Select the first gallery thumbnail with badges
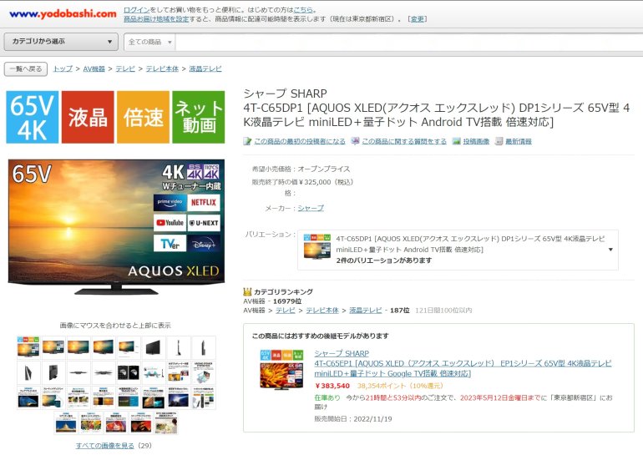This screenshot has height=455, width=643. (28, 347)
